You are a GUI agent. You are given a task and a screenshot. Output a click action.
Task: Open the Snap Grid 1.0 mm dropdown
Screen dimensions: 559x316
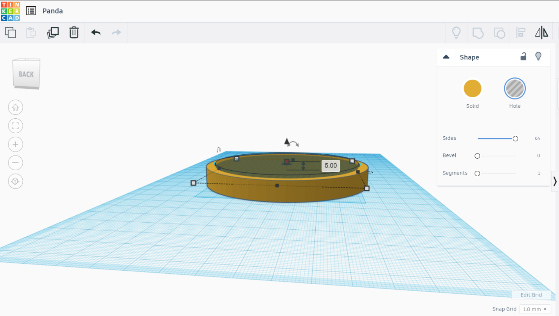[535, 309]
